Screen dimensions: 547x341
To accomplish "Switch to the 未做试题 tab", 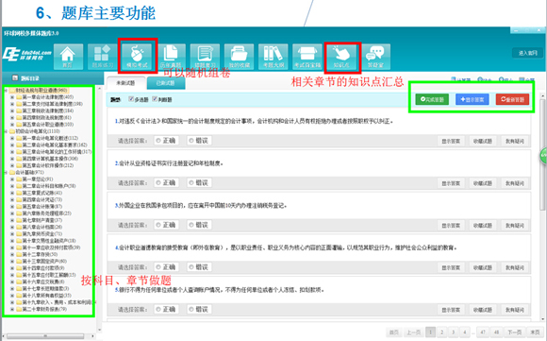I will 125,83.
